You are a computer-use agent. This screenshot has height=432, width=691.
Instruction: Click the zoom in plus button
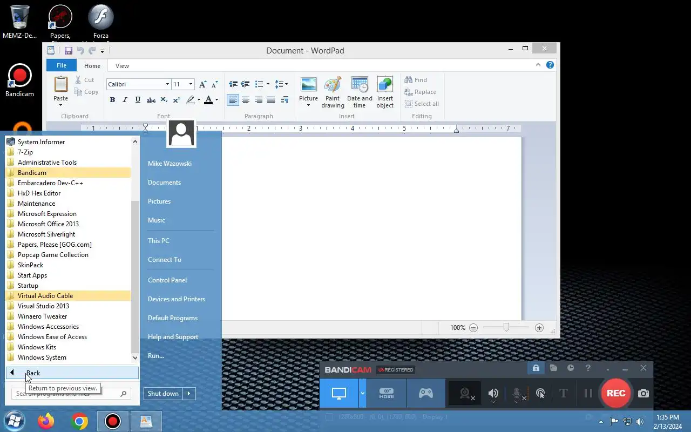pos(539,328)
